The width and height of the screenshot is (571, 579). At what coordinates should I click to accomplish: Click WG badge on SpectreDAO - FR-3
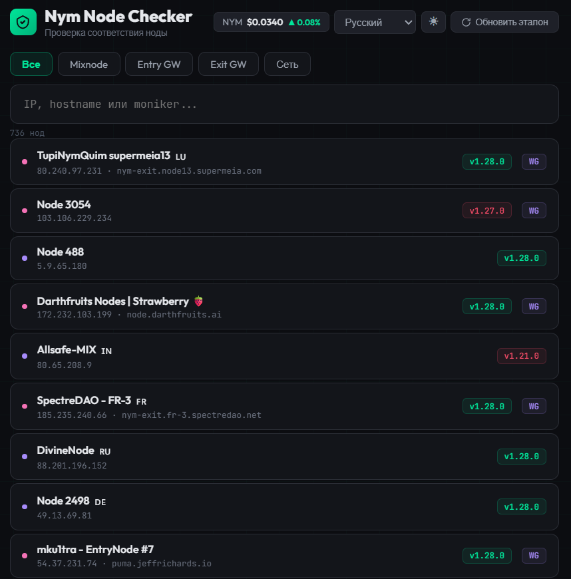534,406
